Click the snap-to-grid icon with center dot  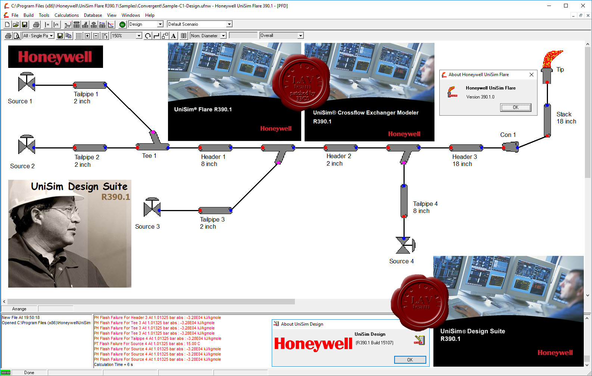click(x=87, y=36)
